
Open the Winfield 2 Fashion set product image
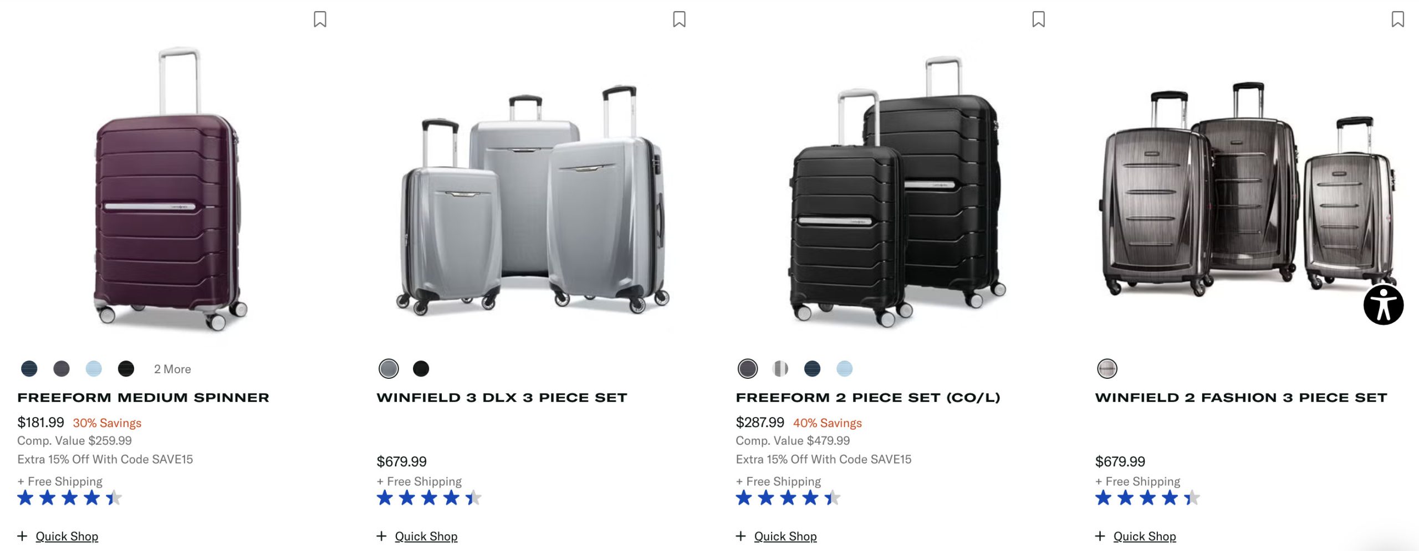pyautogui.click(x=1247, y=188)
